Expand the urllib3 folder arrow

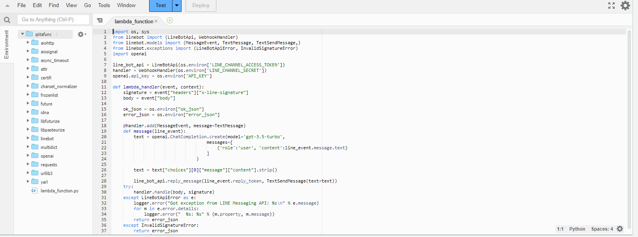tap(28, 173)
